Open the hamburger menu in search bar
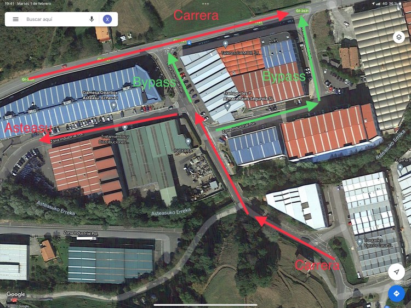 [x=16, y=19]
